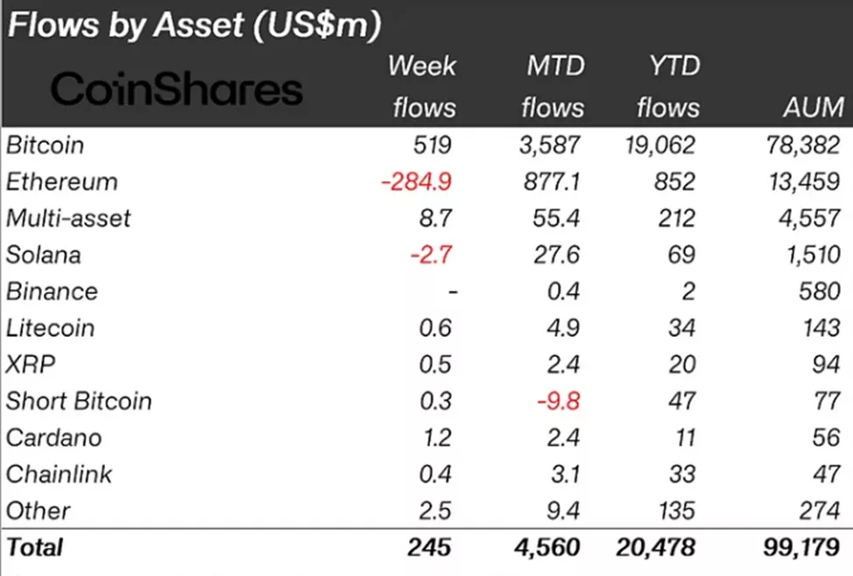The width and height of the screenshot is (853, 576).
Task: Select the Multi-asset row label
Action: click(68, 219)
